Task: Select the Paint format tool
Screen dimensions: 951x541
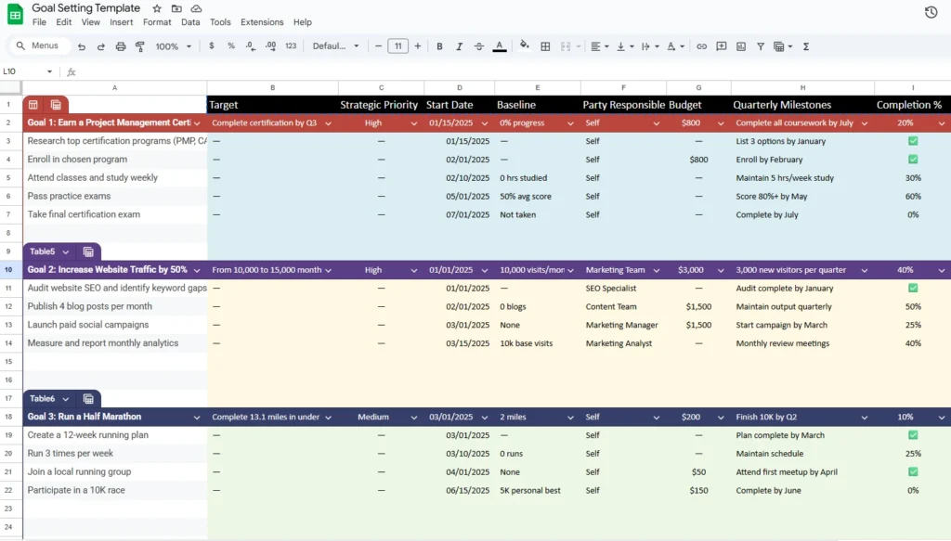Action: [140, 45]
